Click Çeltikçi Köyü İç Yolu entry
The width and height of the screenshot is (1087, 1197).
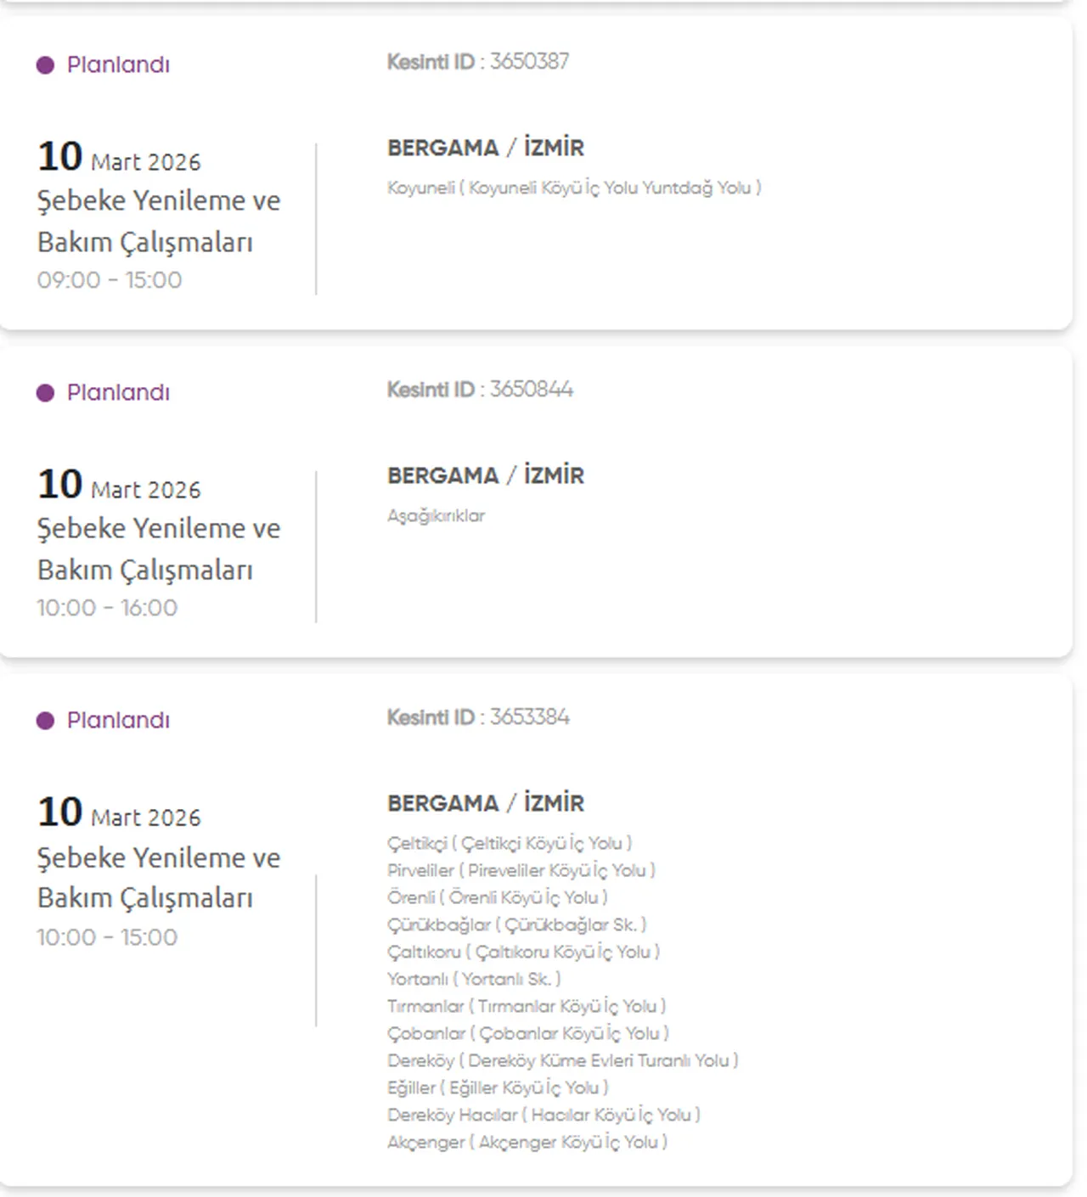510,843
